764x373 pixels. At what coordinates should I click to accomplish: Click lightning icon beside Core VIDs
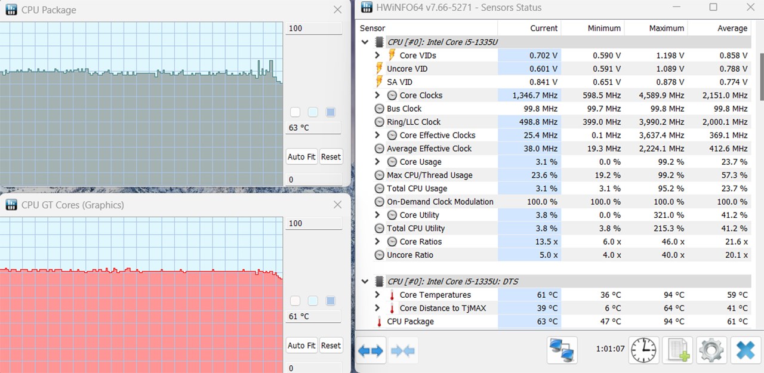pyautogui.click(x=392, y=55)
